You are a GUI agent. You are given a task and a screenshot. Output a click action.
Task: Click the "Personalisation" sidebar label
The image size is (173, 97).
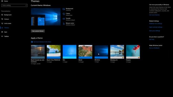tap(6, 11)
